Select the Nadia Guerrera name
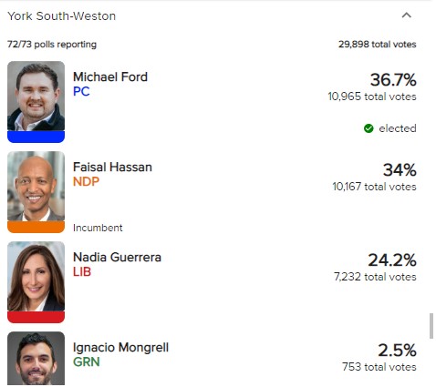 (117, 257)
